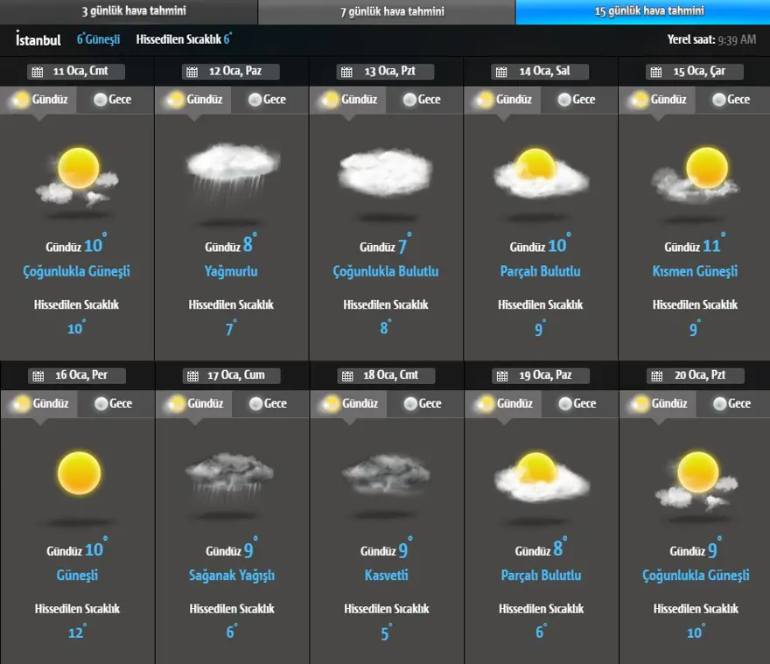The height and width of the screenshot is (664, 770).
Task: Click calendar icon next to 15 Oca, Çar
Action: click(655, 72)
